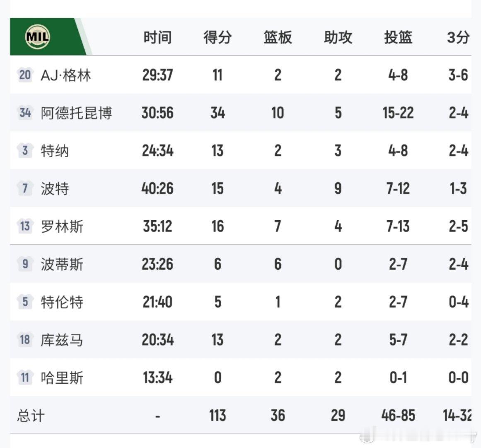Tap jersey number 20 icon for AJ·格林
Image resolution: width=481 pixels, height=448 pixels.
pos(25,75)
